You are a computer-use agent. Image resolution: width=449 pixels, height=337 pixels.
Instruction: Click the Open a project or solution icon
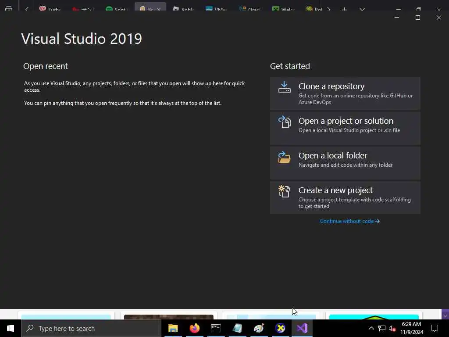click(284, 122)
